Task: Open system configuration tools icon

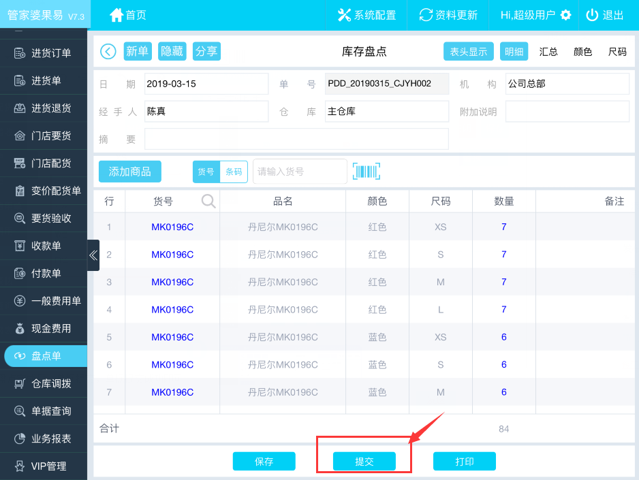Action: pos(344,15)
